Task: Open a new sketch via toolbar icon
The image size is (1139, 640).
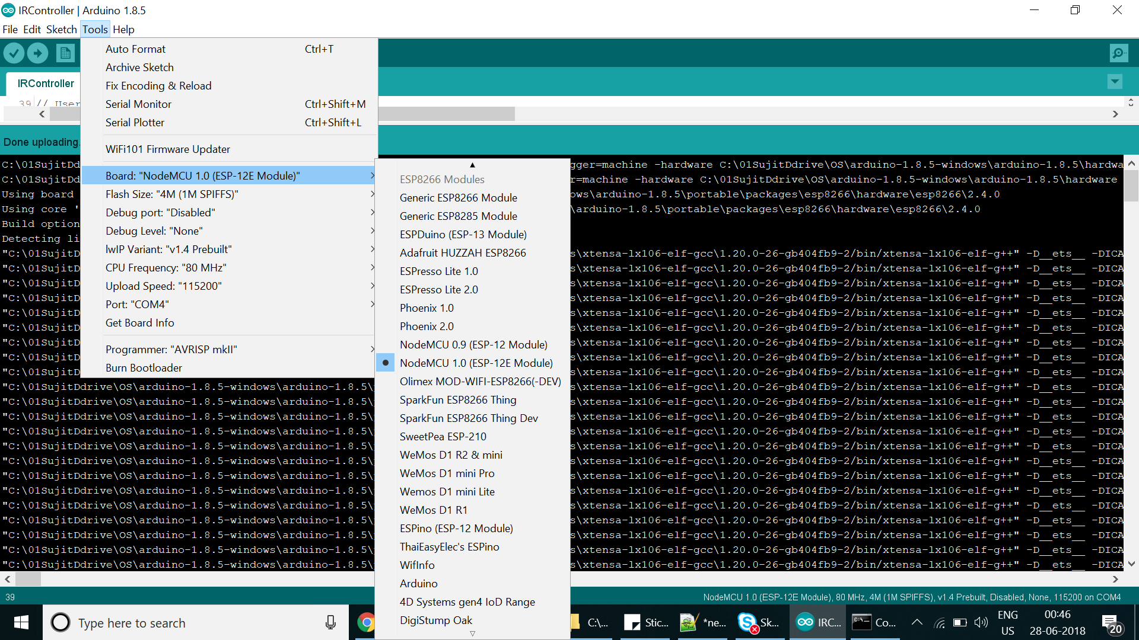Action: coord(65,53)
